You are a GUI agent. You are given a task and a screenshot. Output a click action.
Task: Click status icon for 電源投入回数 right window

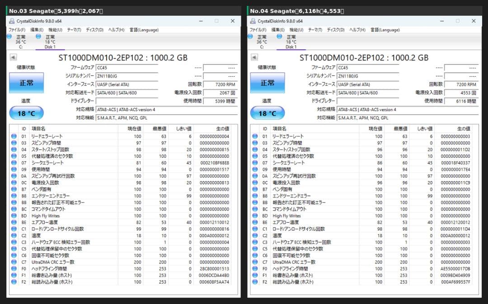(255, 182)
